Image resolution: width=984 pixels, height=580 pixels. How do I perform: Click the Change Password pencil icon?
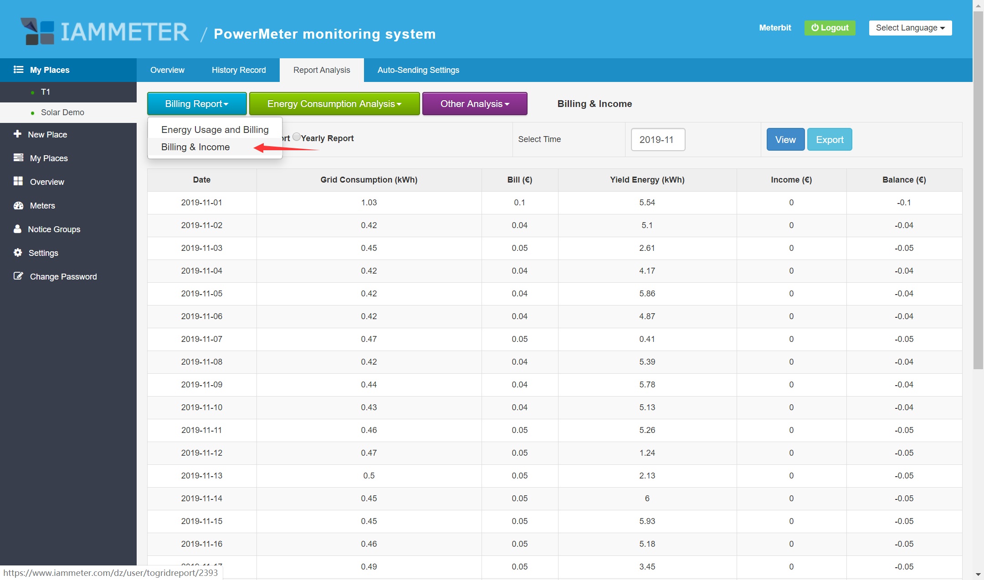click(x=18, y=276)
